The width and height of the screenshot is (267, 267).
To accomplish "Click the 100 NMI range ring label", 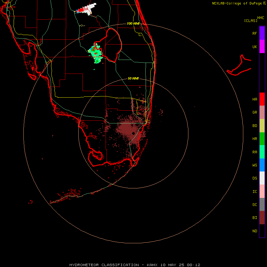I will pos(133,23).
